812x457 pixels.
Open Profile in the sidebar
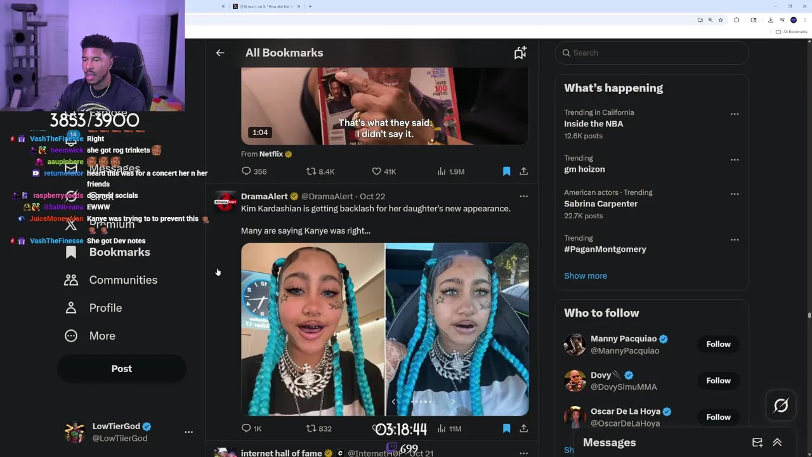94,308
